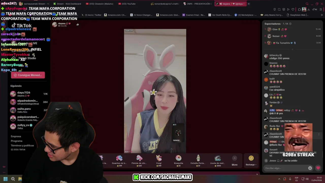Select top viewer Gise in the ranking
The height and width of the screenshot is (183, 325).
(x=293, y=29)
